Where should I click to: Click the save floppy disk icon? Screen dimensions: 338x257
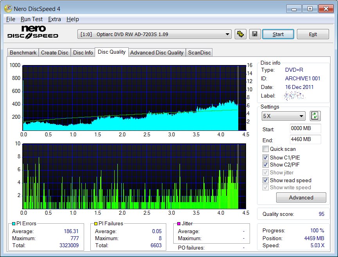(255, 34)
